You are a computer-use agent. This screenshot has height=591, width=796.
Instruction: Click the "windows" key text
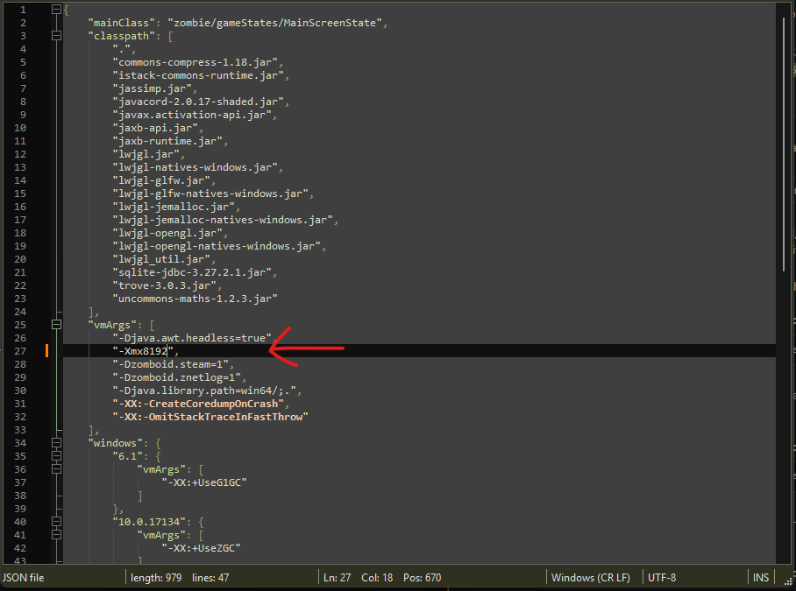point(115,443)
